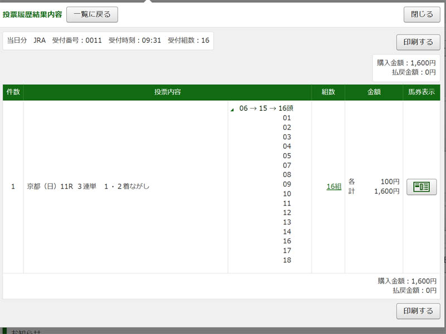
Task: Collapse the 06 → 15 → 16頭 combination list
Action: click(x=232, y=110)
